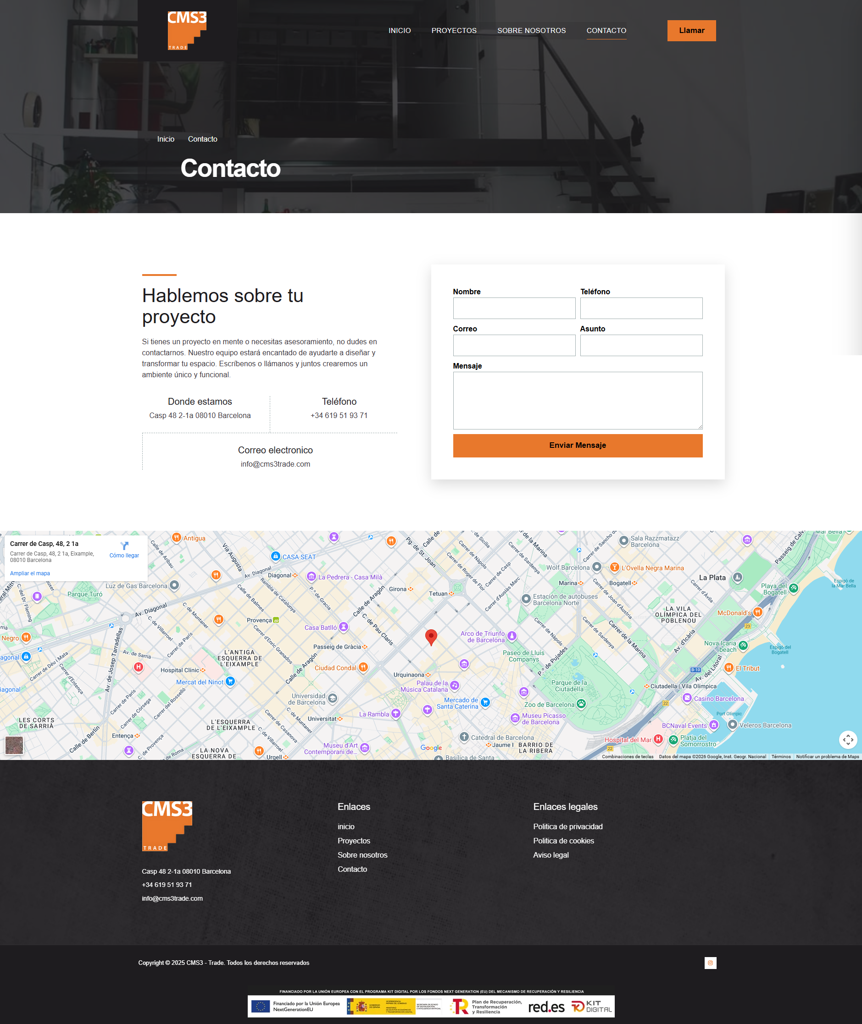The height and width of the screenshot is (1024, 862).
Task: Select the Arco de Triunfo de Barcelona marker
Action: point(512,636)
